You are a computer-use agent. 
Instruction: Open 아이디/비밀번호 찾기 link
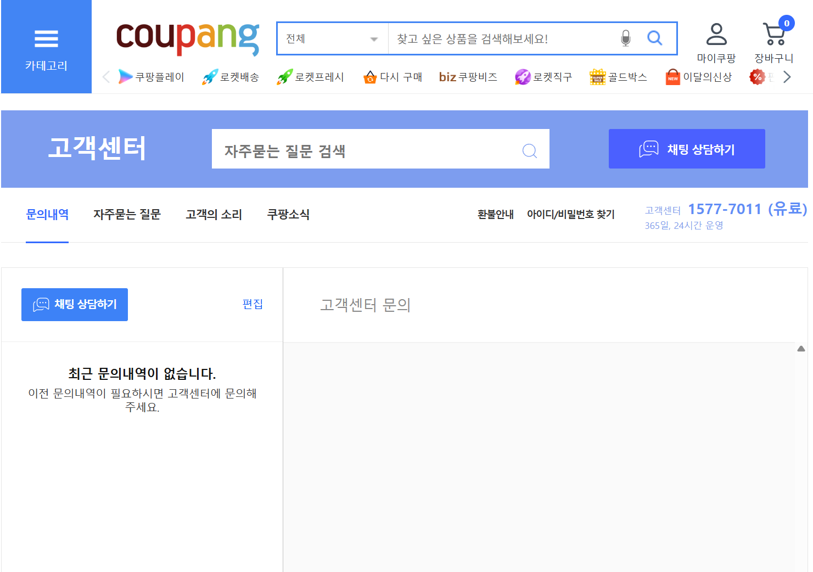(x=571, y=215)
